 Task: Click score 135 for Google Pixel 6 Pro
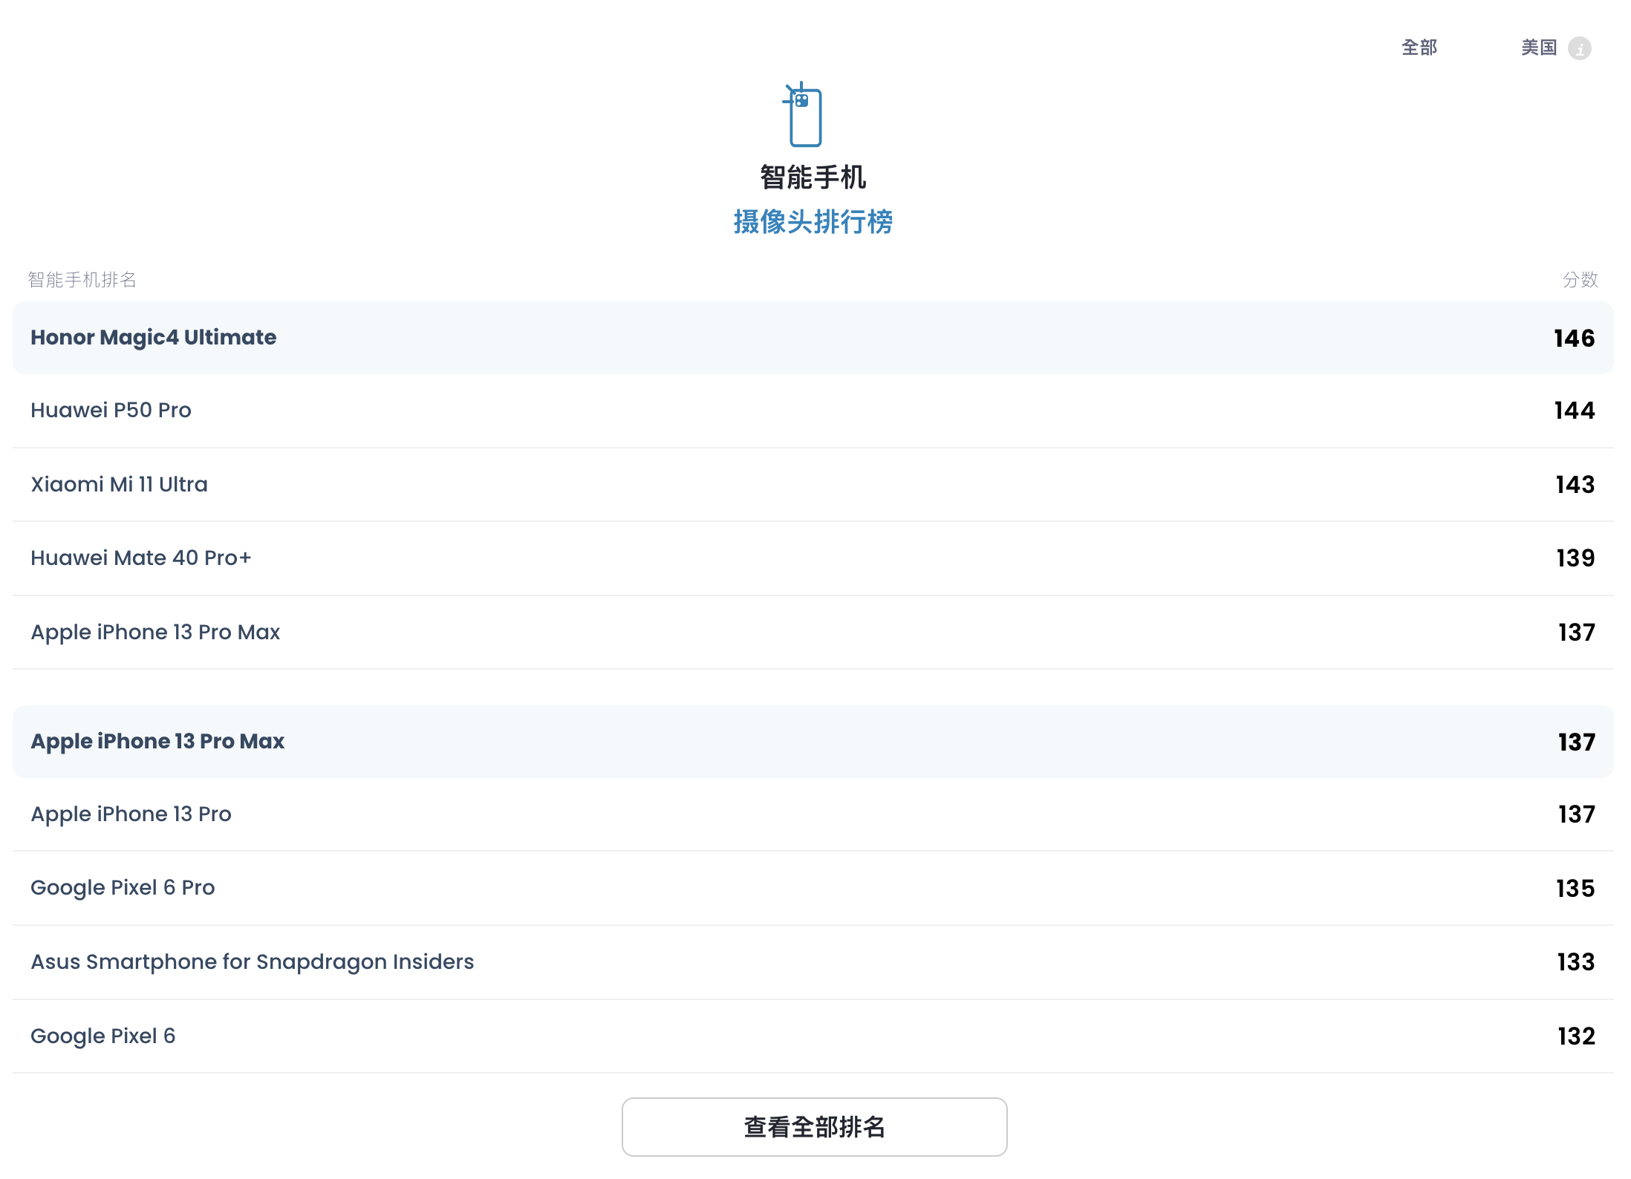point(1575,889)
